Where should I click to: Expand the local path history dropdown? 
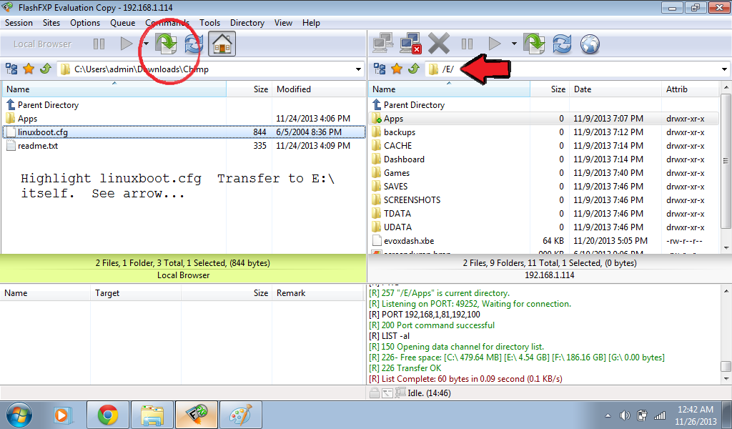tap(359, 69)
